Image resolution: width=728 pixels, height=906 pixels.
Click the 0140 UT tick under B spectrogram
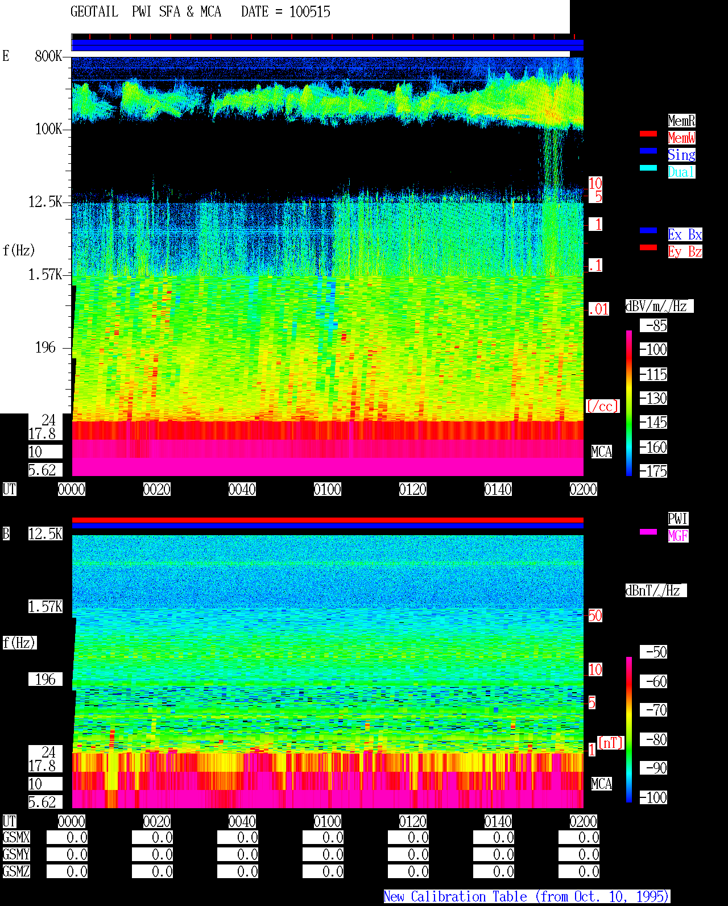(x=498, y=821)
